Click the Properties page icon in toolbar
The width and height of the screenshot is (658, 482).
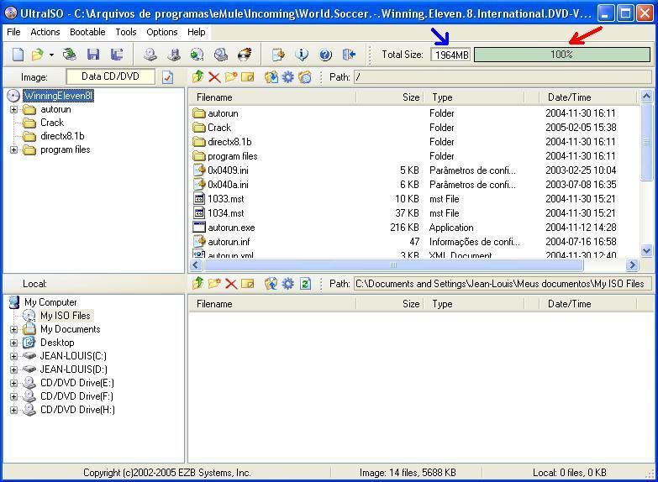point(278,55)
